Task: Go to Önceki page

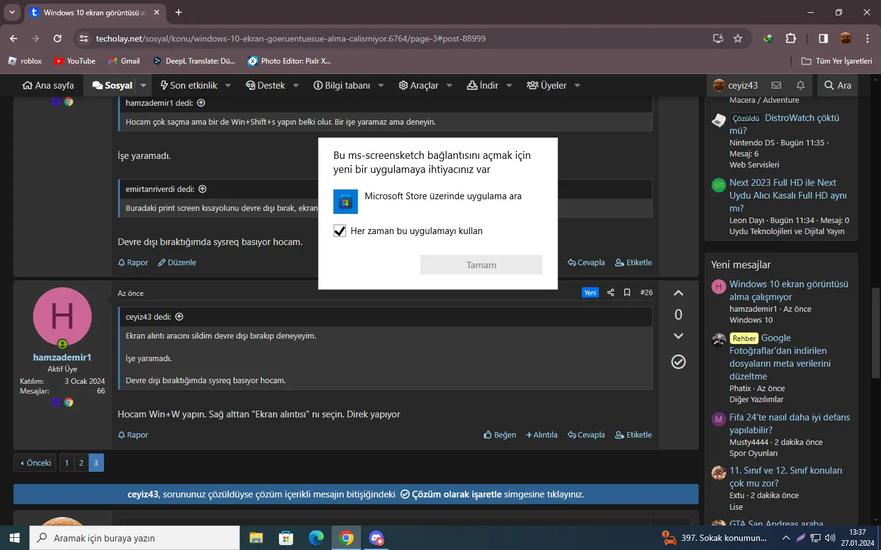Action: (35, 463)
